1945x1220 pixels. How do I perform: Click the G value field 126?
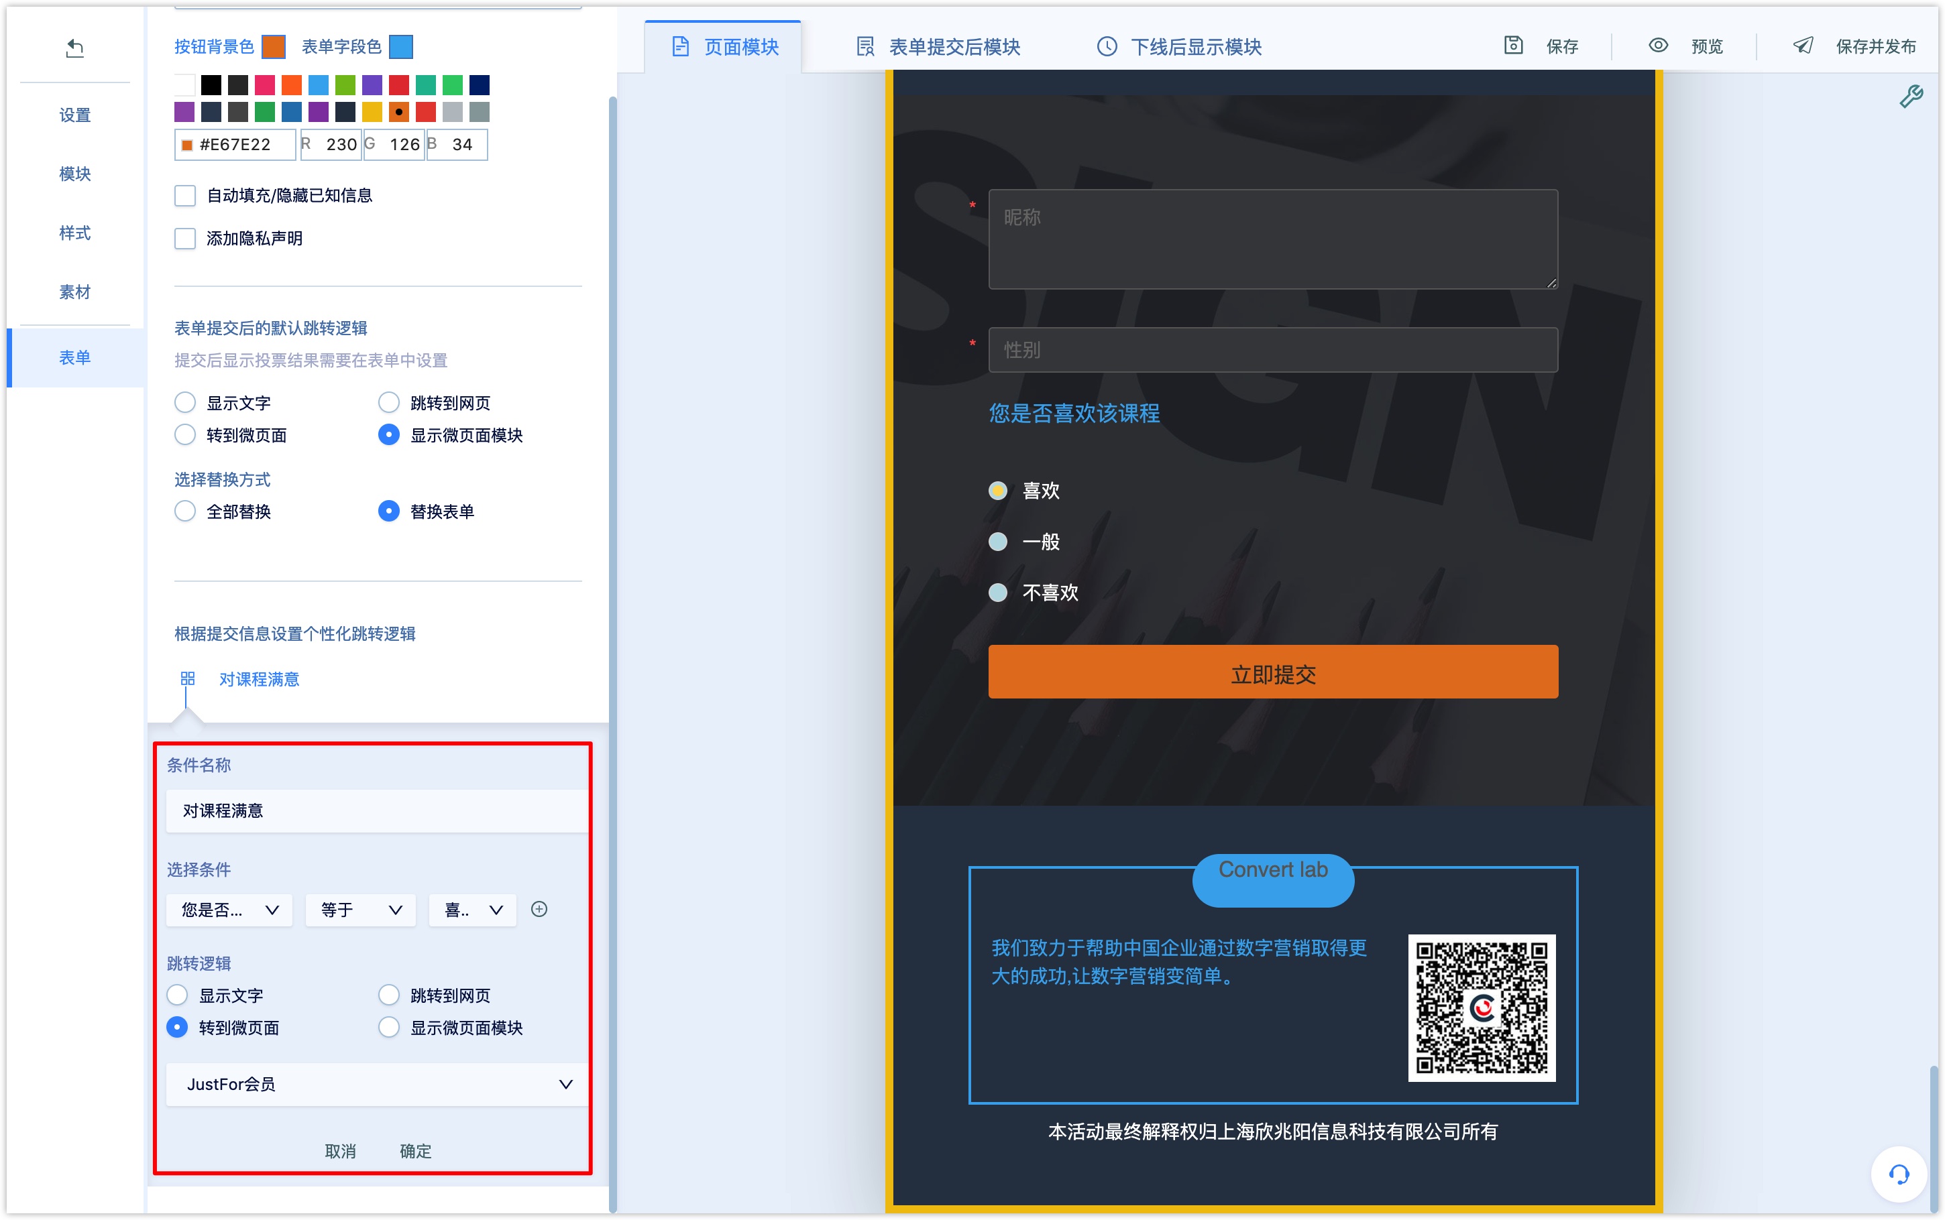click(394, 144)
